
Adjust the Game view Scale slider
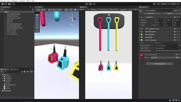click(126, 10)
